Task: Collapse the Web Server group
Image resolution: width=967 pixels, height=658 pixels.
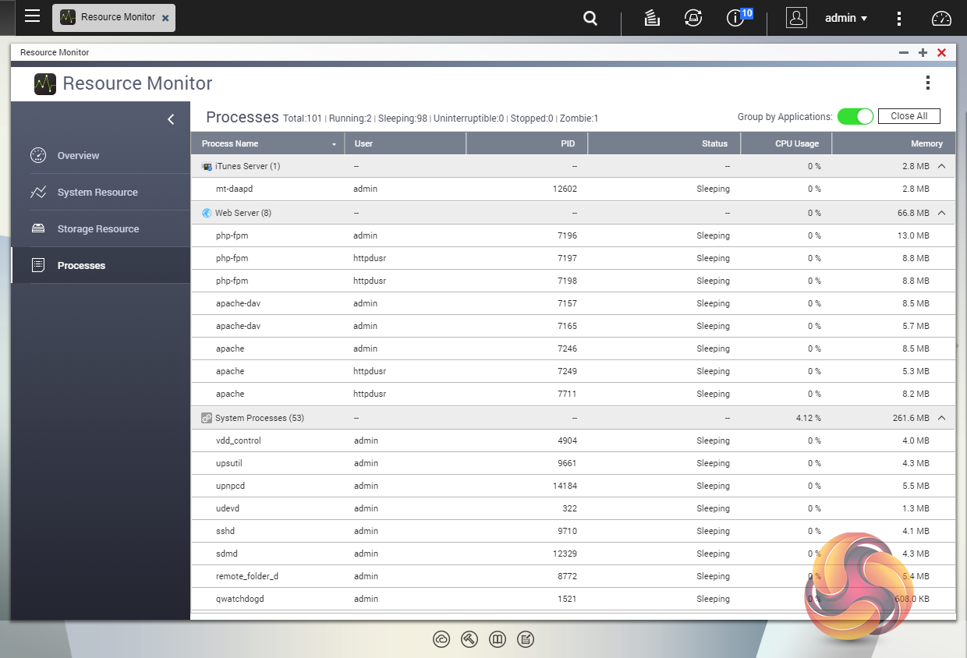Action: tap(941, 213)
